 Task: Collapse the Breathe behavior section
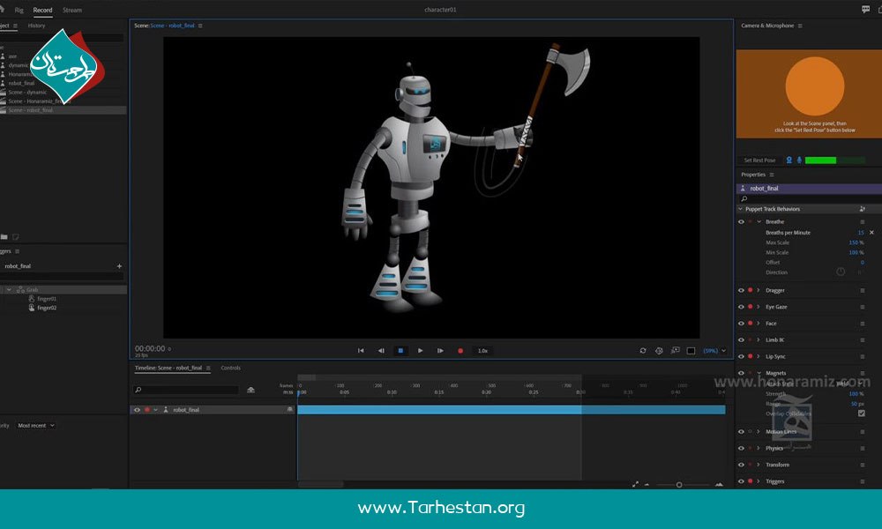pos(759,222)
